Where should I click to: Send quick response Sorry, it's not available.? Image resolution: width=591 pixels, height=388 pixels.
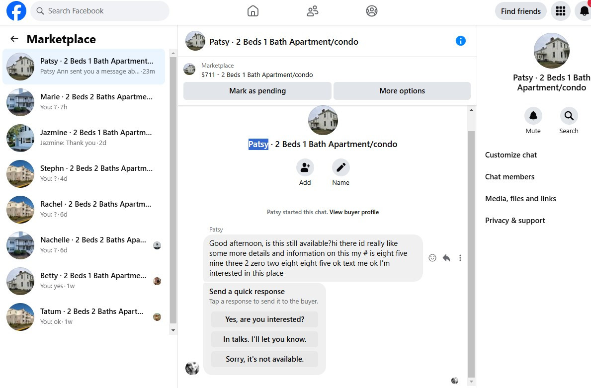(264, 359)
